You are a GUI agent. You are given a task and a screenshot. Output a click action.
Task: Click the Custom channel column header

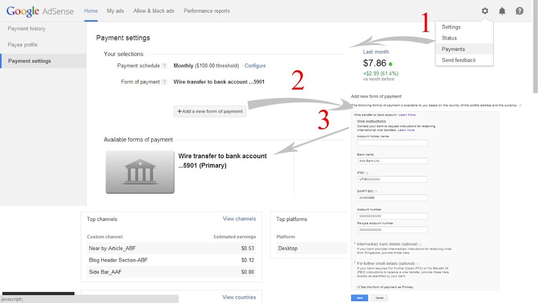pyautogui.click(x=105, y=237)
